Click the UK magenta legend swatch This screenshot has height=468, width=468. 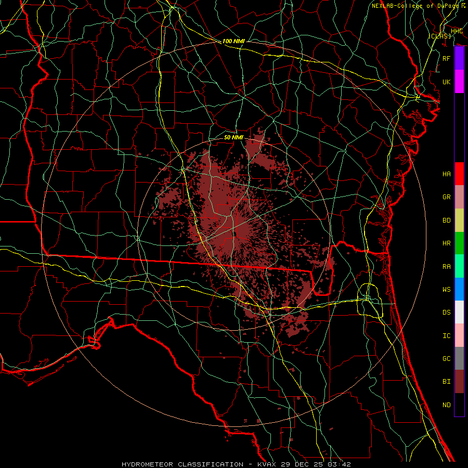459,82
